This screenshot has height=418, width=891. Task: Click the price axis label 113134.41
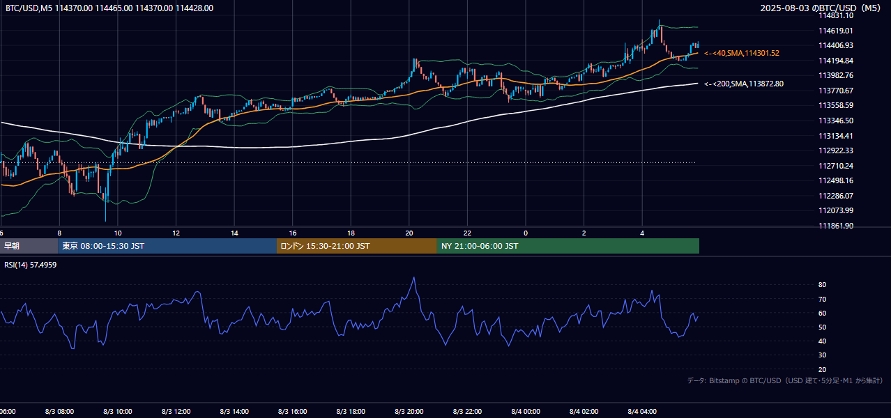(837, 136)
